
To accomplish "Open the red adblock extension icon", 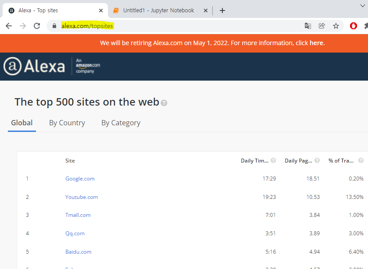I will pos(353,26).
